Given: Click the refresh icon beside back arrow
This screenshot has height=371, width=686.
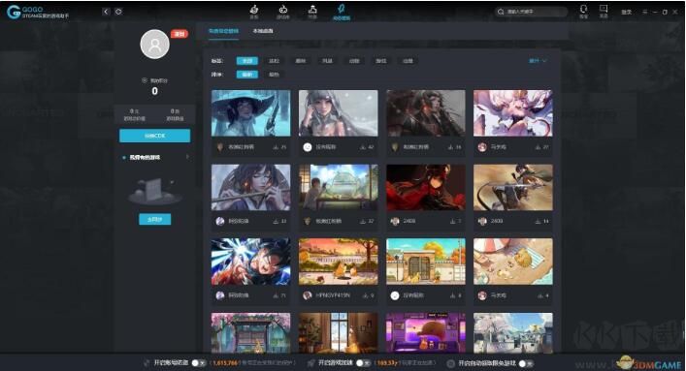Looking at the screenshot, I should coord(118,12).
